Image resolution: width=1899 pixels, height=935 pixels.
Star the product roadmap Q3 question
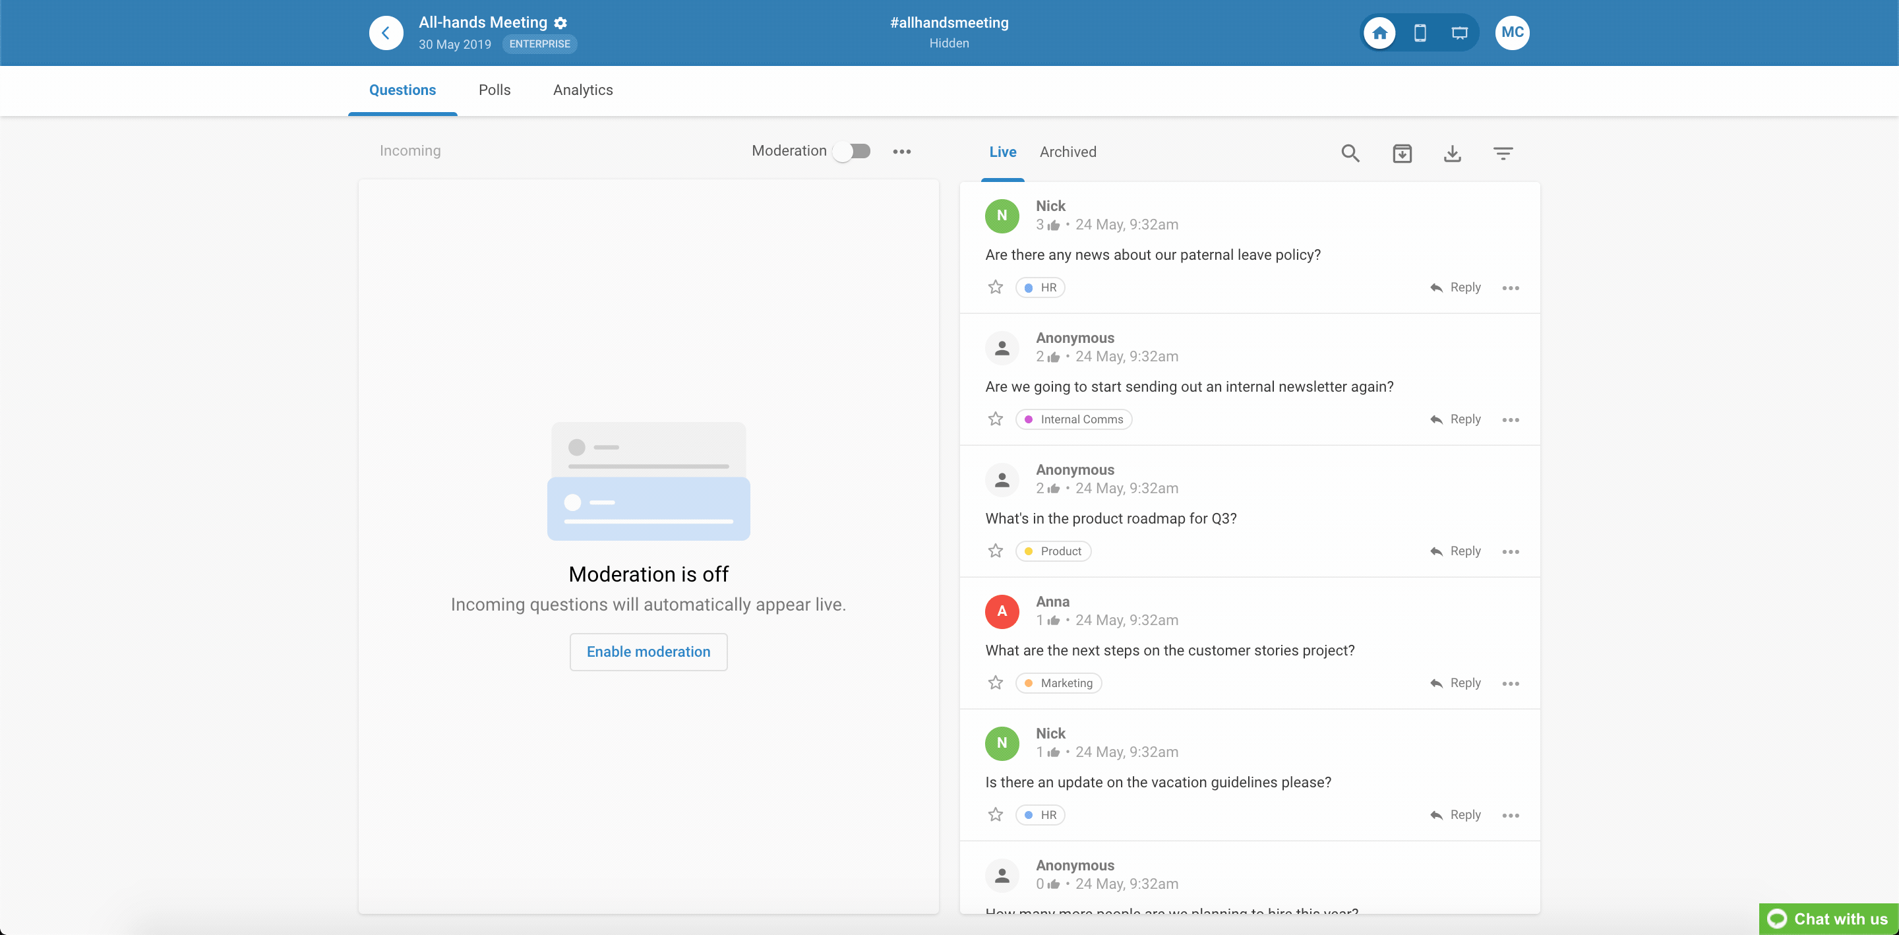coord(995,551)
